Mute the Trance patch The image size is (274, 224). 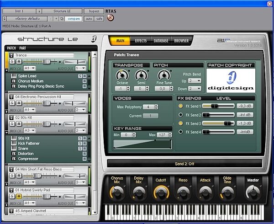click(19, 61)
